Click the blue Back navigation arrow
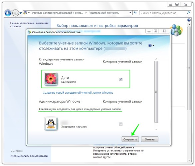This screenshot has height=166, width=195. (x=8, y=13)
